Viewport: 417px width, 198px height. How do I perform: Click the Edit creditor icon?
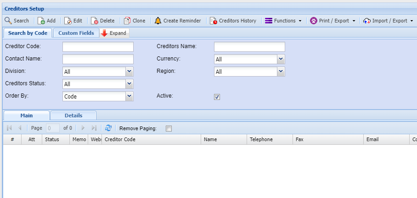pos(68,21)
